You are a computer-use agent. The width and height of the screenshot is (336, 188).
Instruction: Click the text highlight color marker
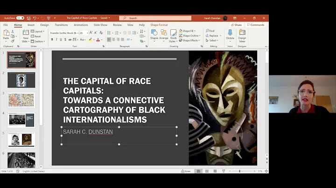91,40
